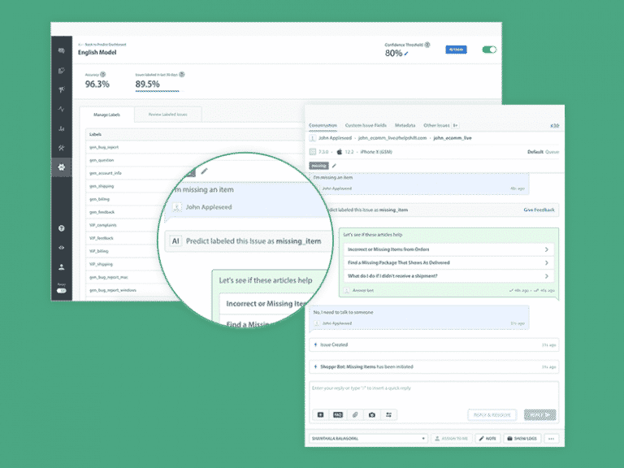Click the help question mark sidebar icon

pyautogui.click(x=61, y=228)
